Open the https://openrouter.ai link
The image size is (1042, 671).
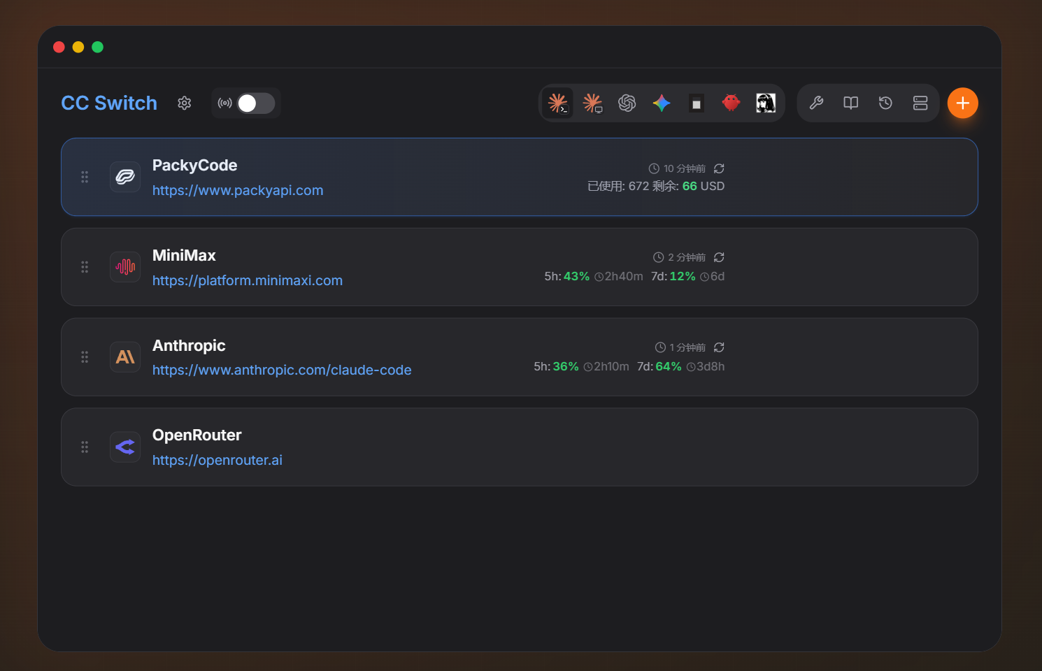pyautogui.click(x=217, y=460)
